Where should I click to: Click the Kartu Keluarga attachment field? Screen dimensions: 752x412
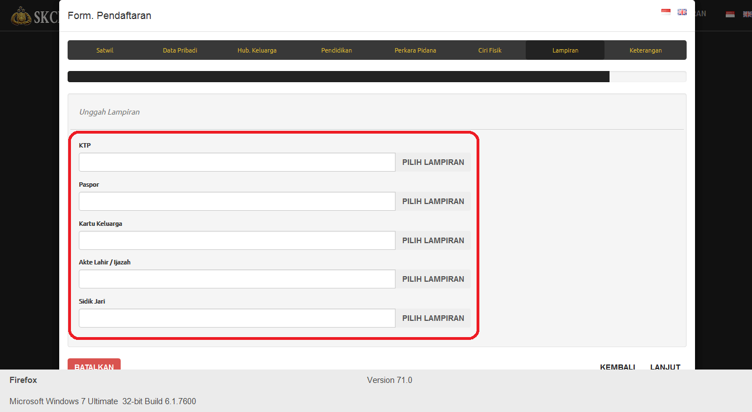point(237,240)
